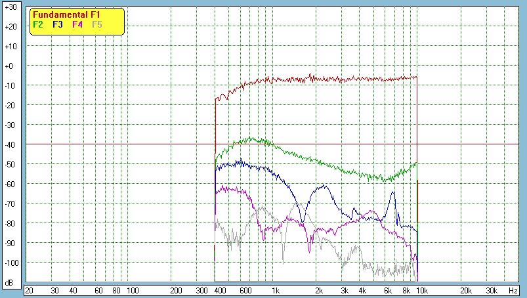Click the -40 level axis label
Viewport: 527px width, 298px height.
pyautogui.click(x=10, y=145)
